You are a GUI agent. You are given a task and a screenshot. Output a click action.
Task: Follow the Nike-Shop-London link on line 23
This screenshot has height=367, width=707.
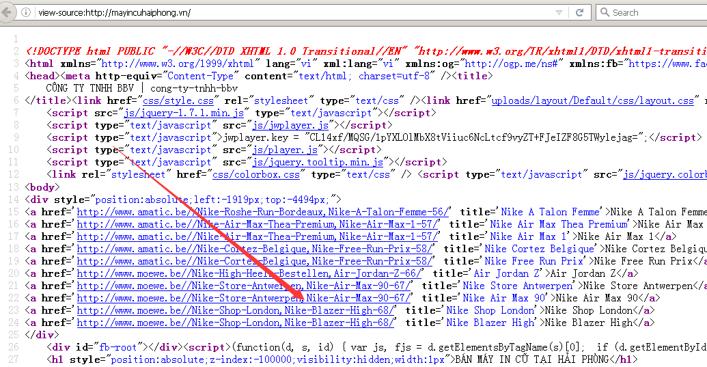tap(236, 310)
